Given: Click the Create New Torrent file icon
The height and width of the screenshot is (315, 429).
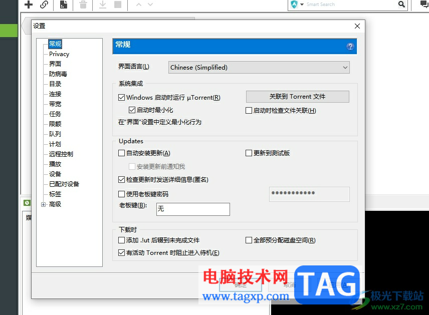Looking at the screenshot, I should pyautogui.click(x=64, y=5).
